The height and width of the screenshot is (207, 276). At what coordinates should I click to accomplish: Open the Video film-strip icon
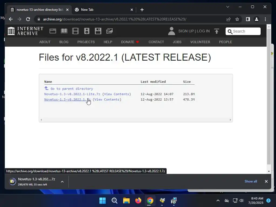point(75,31)
